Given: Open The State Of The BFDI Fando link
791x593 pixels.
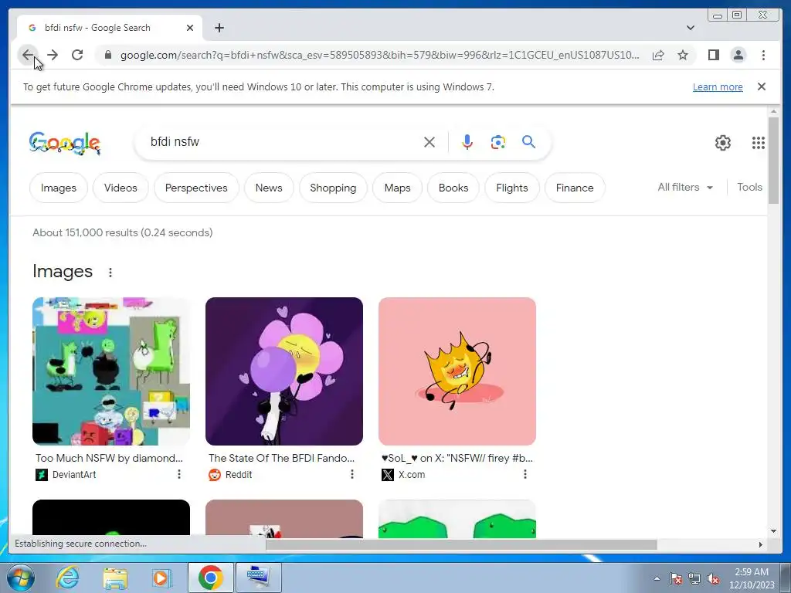Looking at the screenshot, I should [x=281, y=458].
